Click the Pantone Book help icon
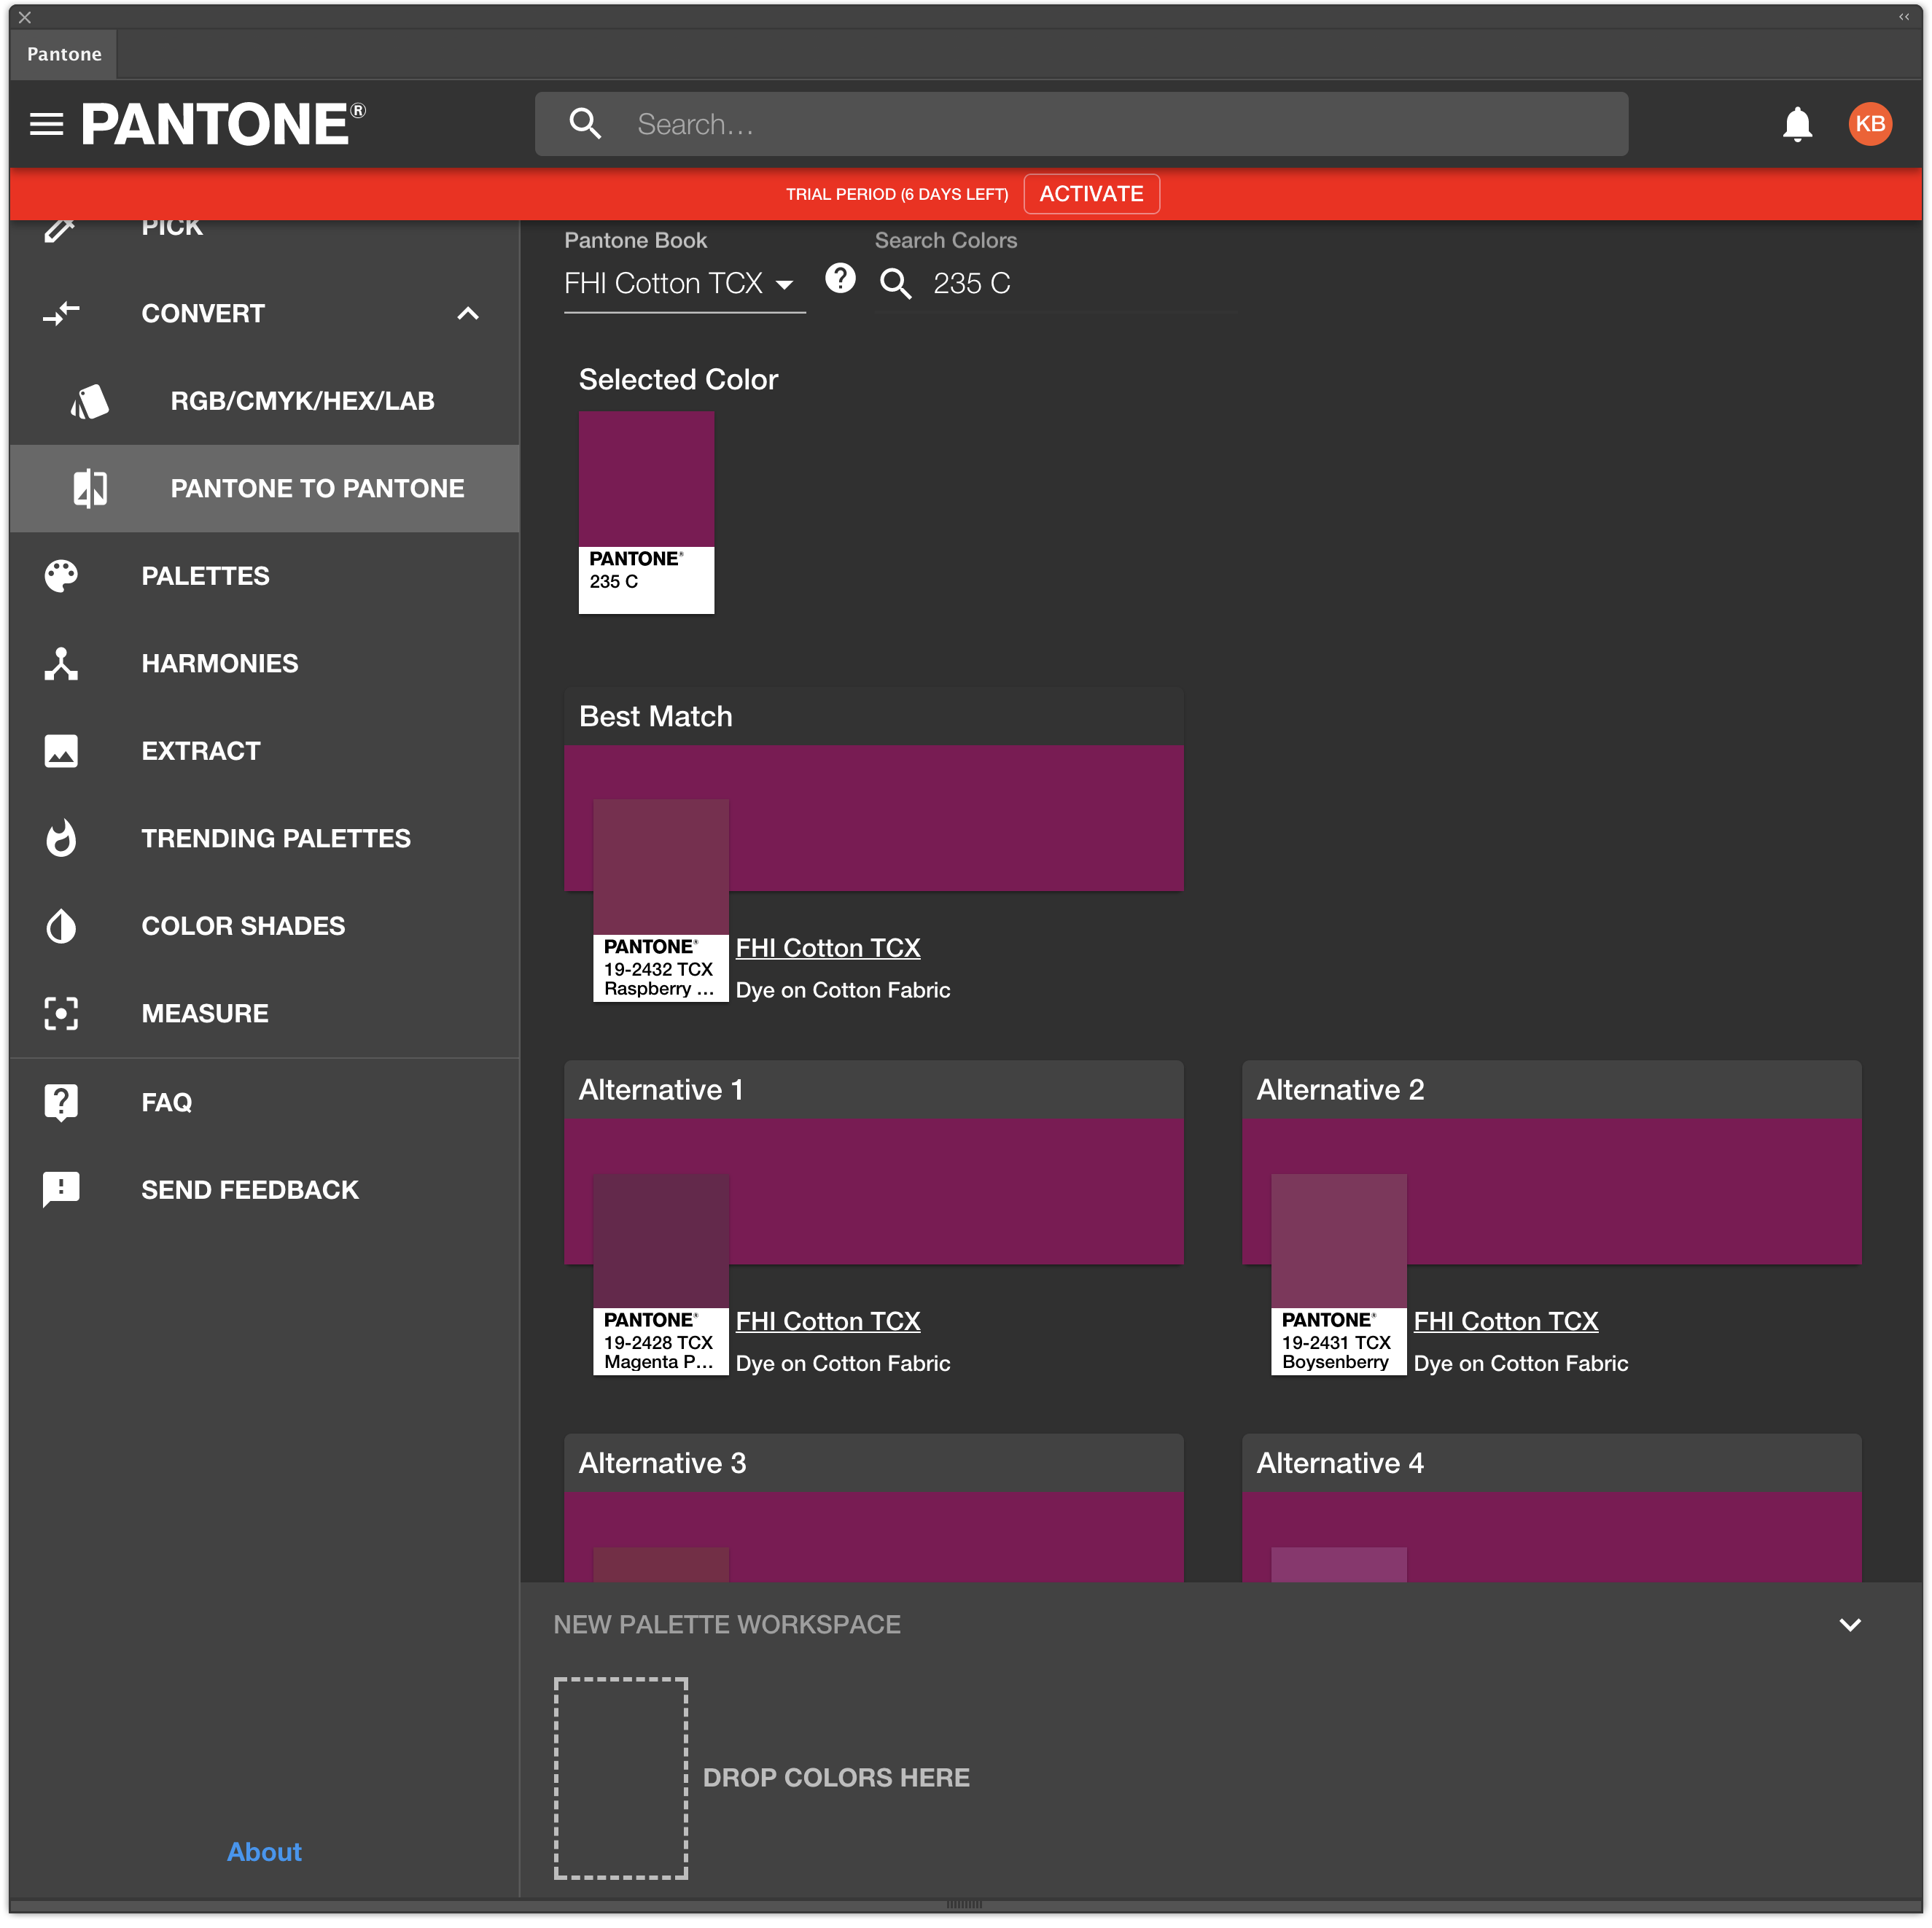Image resolution: width=1932 pixels, height=1928 pixels. point(840,278)
